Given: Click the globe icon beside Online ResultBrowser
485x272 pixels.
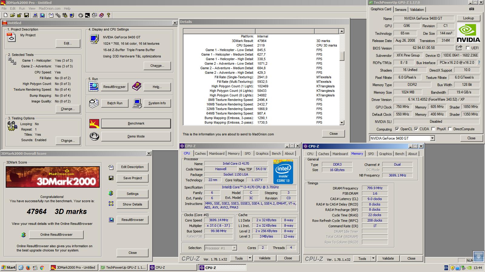Looking at the screenshot, I should point(23,235).
